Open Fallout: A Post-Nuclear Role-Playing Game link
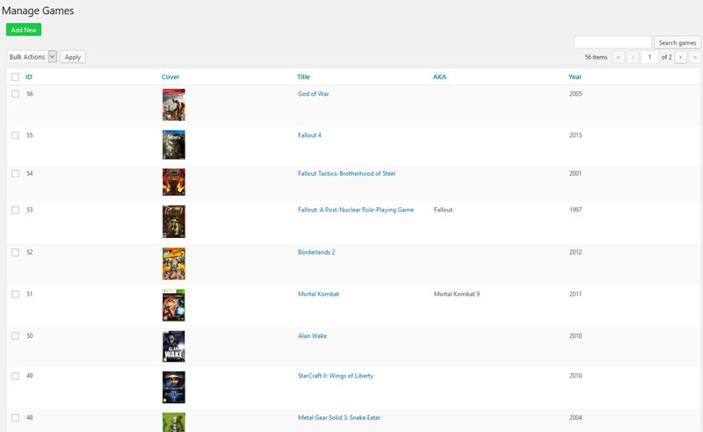The image size is (703, 432). tap(356, 210)
